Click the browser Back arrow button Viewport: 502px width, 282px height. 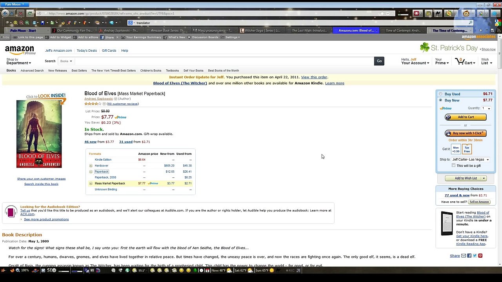[5, 13]
